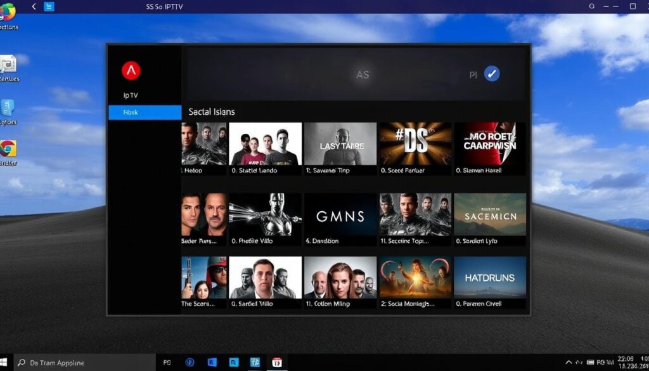Open the HATDRUNS movie tile

pos(489,277)
